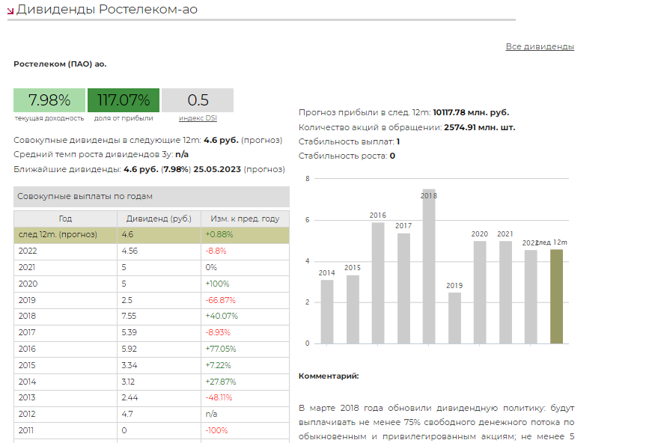
Task: Click the 25.05.2023 nearest dividend date
Action: [x=217, y=169]
